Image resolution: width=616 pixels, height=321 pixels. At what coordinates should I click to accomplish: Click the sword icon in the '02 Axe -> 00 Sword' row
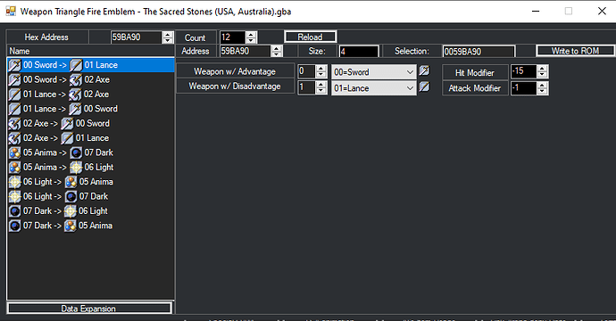click(x=67, y=124)
